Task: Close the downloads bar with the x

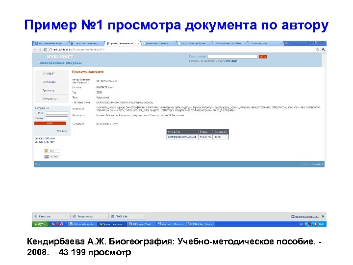Action: [323, 216]
